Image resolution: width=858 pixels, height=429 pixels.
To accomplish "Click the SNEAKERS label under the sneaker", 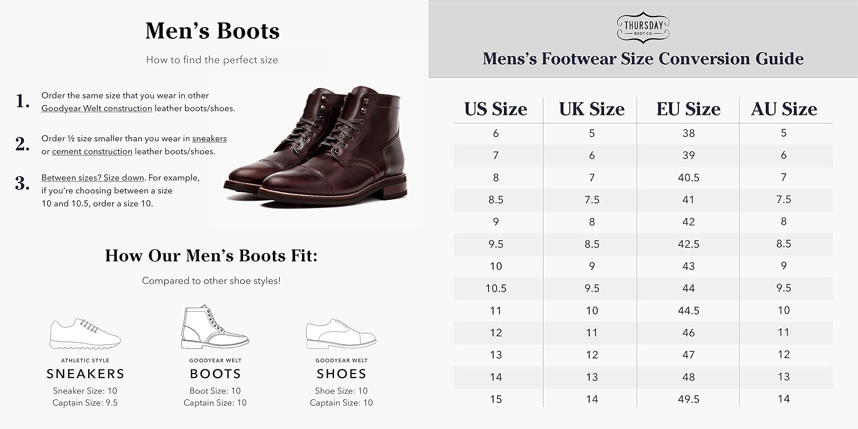I will pos(85,374).
